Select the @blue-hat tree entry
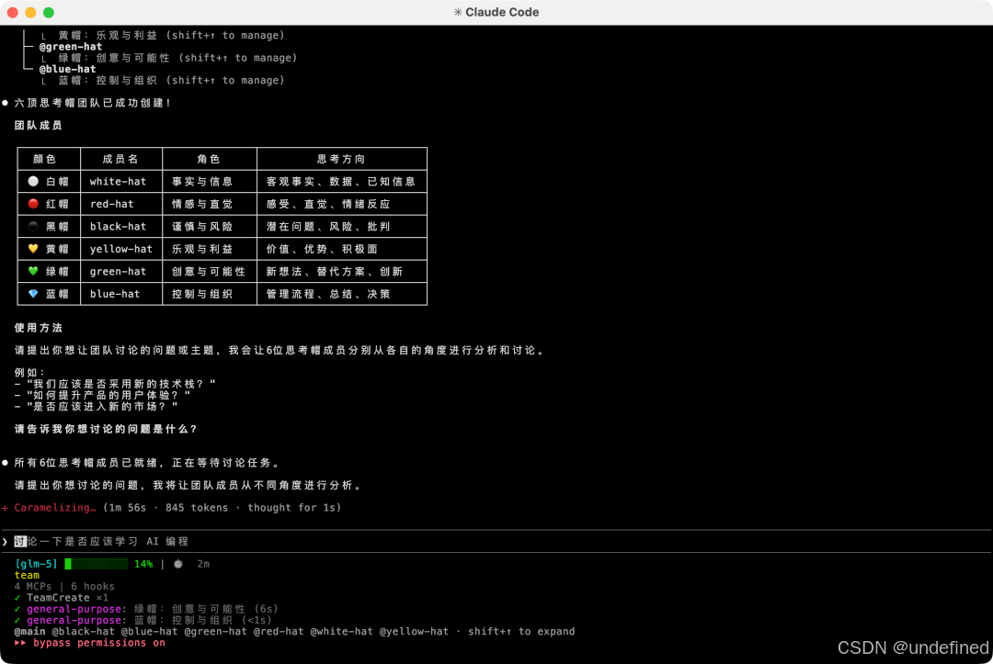993x664 pixels. pyautogui.click(x=68, y=69)
